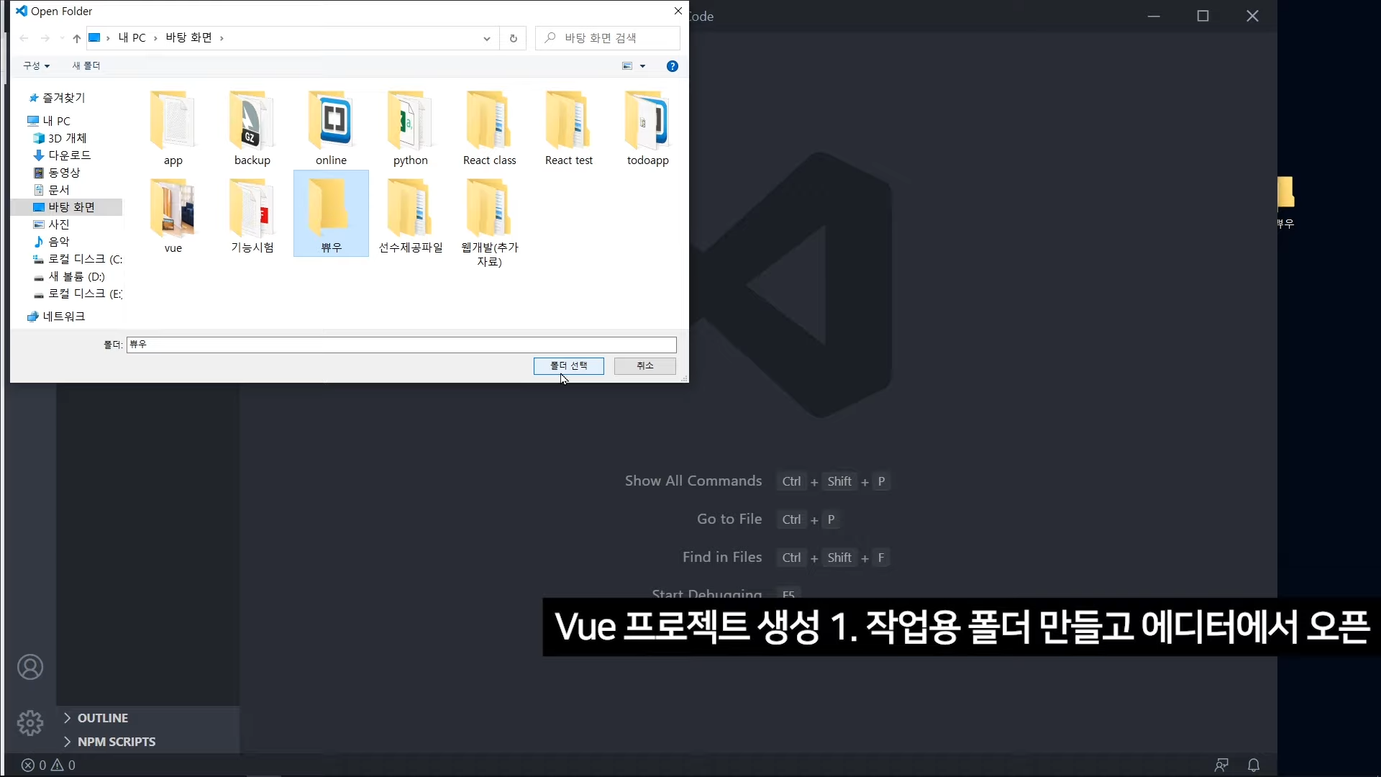Expand the OUTLINE section
The width and height of the screenshot is (1381, 777).
click(103, 718)
